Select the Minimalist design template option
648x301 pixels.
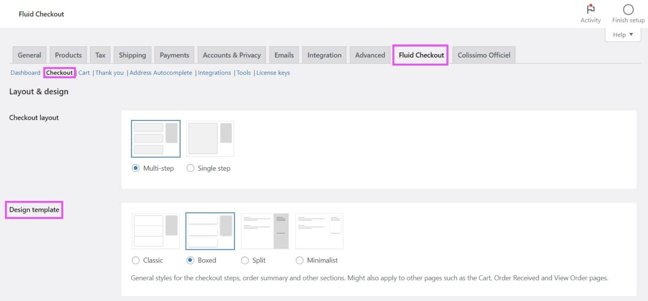(300, 260)
